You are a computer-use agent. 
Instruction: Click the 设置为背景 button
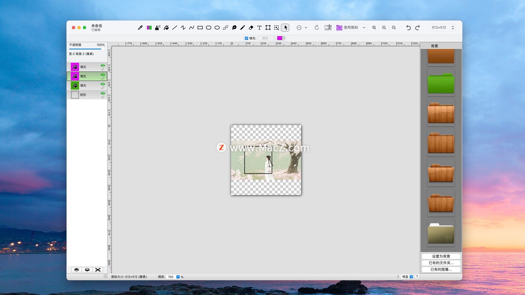tap(441, 256)
